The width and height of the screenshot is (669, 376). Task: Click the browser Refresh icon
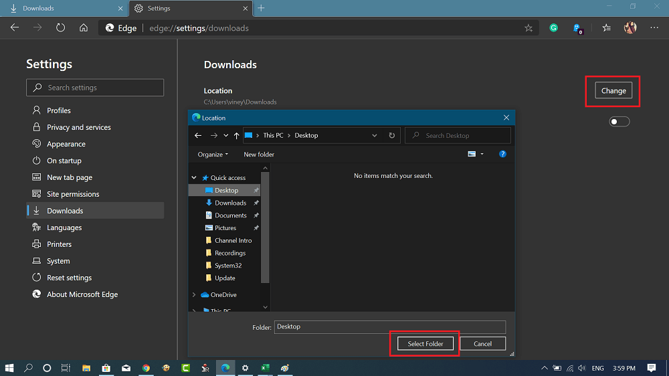61,27
